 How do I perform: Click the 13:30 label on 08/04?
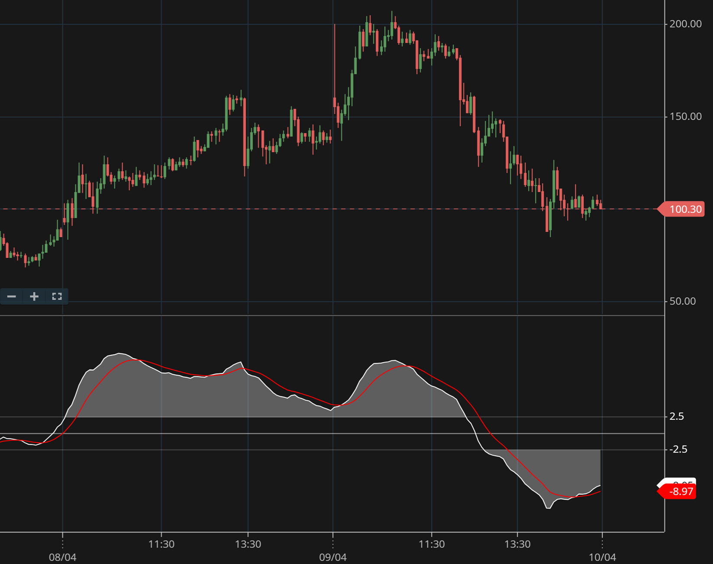tap(248, 544)
